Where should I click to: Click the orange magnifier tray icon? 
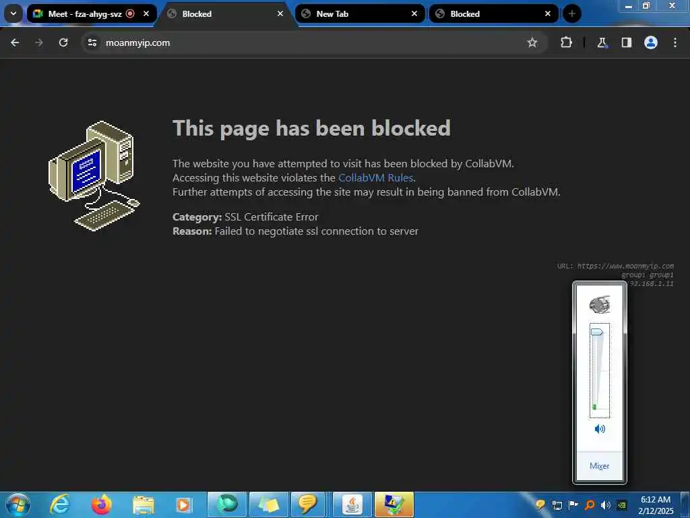[590, 505]
